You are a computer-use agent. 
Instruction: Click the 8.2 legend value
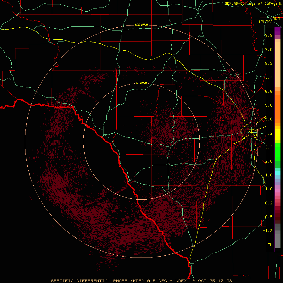[x=269, y=63]
